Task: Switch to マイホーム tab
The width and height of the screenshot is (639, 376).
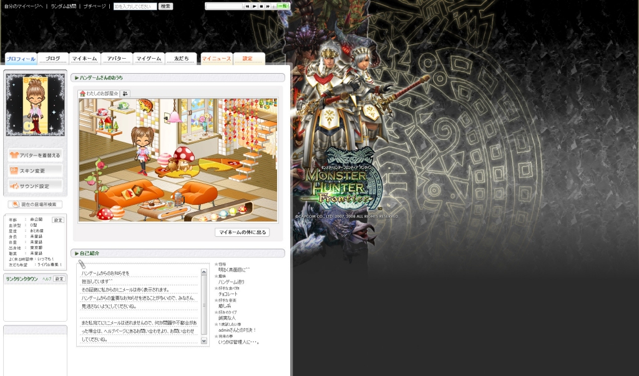Action: click(84, 59)
